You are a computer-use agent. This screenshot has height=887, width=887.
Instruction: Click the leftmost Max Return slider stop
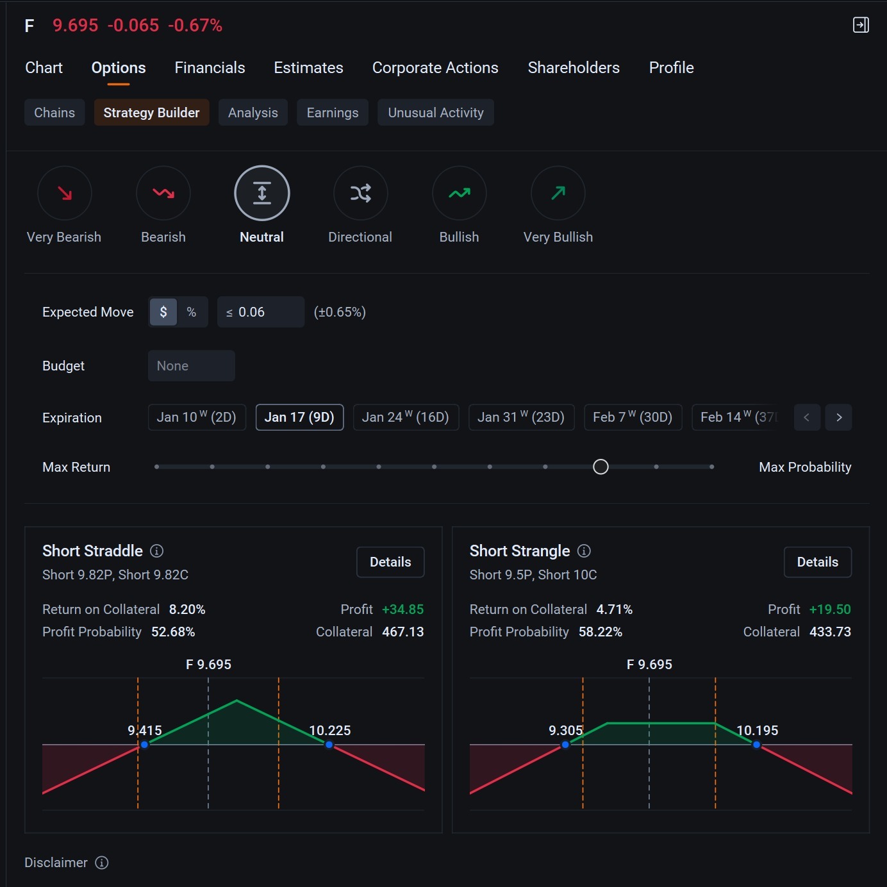pyautogui.click(x=156, y=467)
